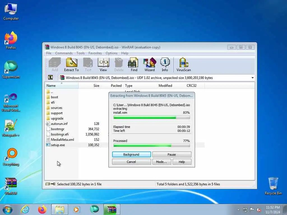
Task: Pause the extraction
Action: click(172, 155)
